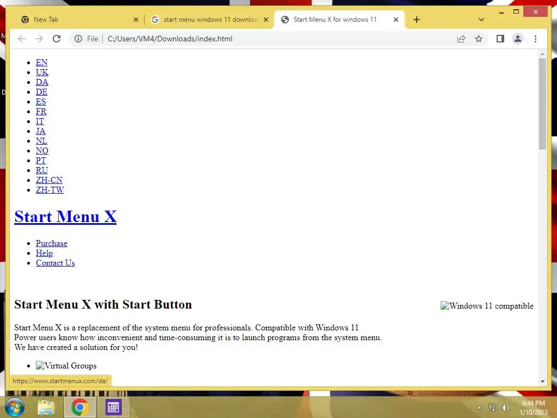Screen dimensions: 557x418
Task: Bookmark this page with the star icon
Action: pyautogui.click(x=479, y=39)
